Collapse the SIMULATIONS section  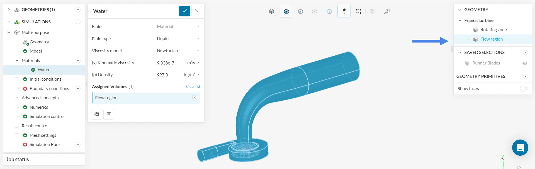[x=9, y=22]
